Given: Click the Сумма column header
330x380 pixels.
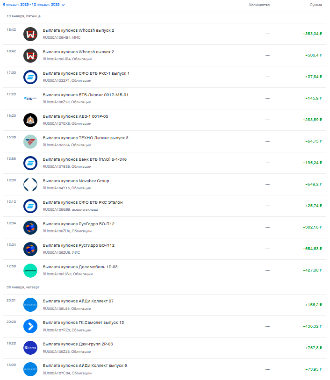Looking at the screenshot, I should 316,5.
